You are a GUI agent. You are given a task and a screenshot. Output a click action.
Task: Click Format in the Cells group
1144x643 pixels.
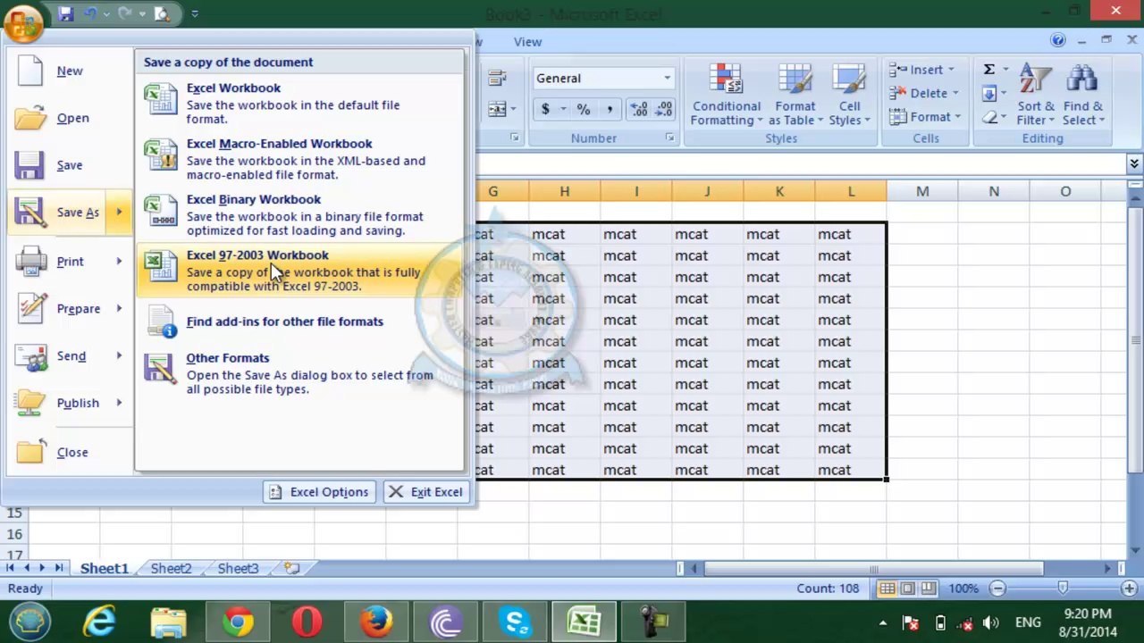pyautogui.click(x=924, y=117)
